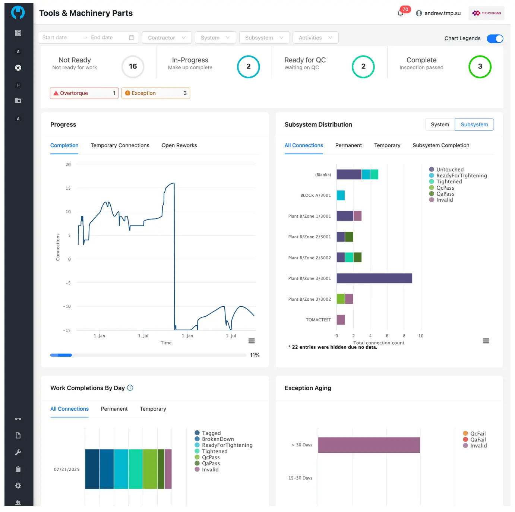This screenshot has width=515, height=512.
Task: Switch to Temporary Connections tab
Action: tap(120, 145)
